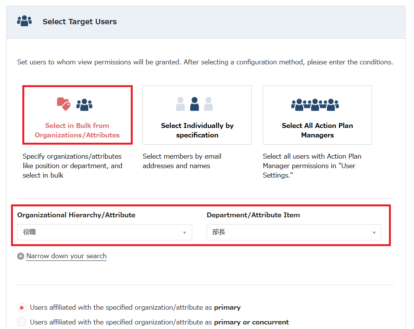The width and height of the screenshot is (414, 329).
Task: Click the "Select Target Users" section title
Action: click(x=80, y=22)
